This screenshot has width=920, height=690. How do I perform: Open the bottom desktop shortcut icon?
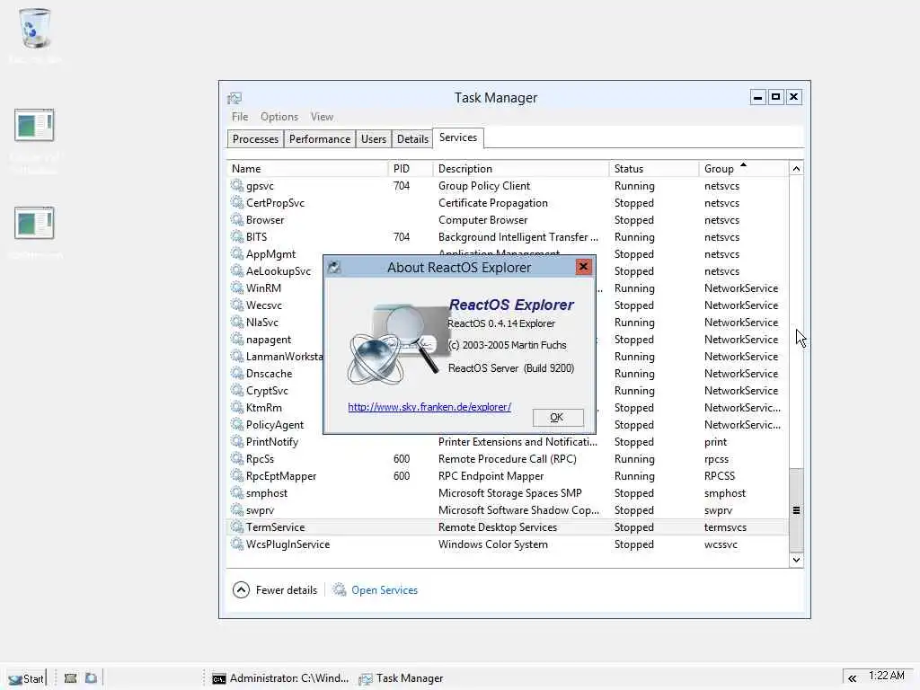click(x=35, y=223)
